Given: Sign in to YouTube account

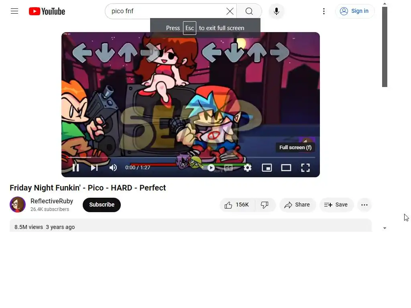Looking at the screenshot, I should coord(355,11).
